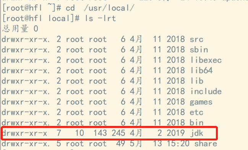Click the '[root@hfl ~]#' prompt
The height and width of the screenshot is (150, 248).
point(32,8)
